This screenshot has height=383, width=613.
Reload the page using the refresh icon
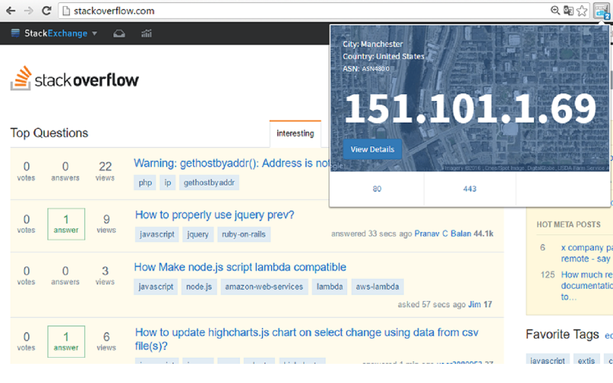46,11
